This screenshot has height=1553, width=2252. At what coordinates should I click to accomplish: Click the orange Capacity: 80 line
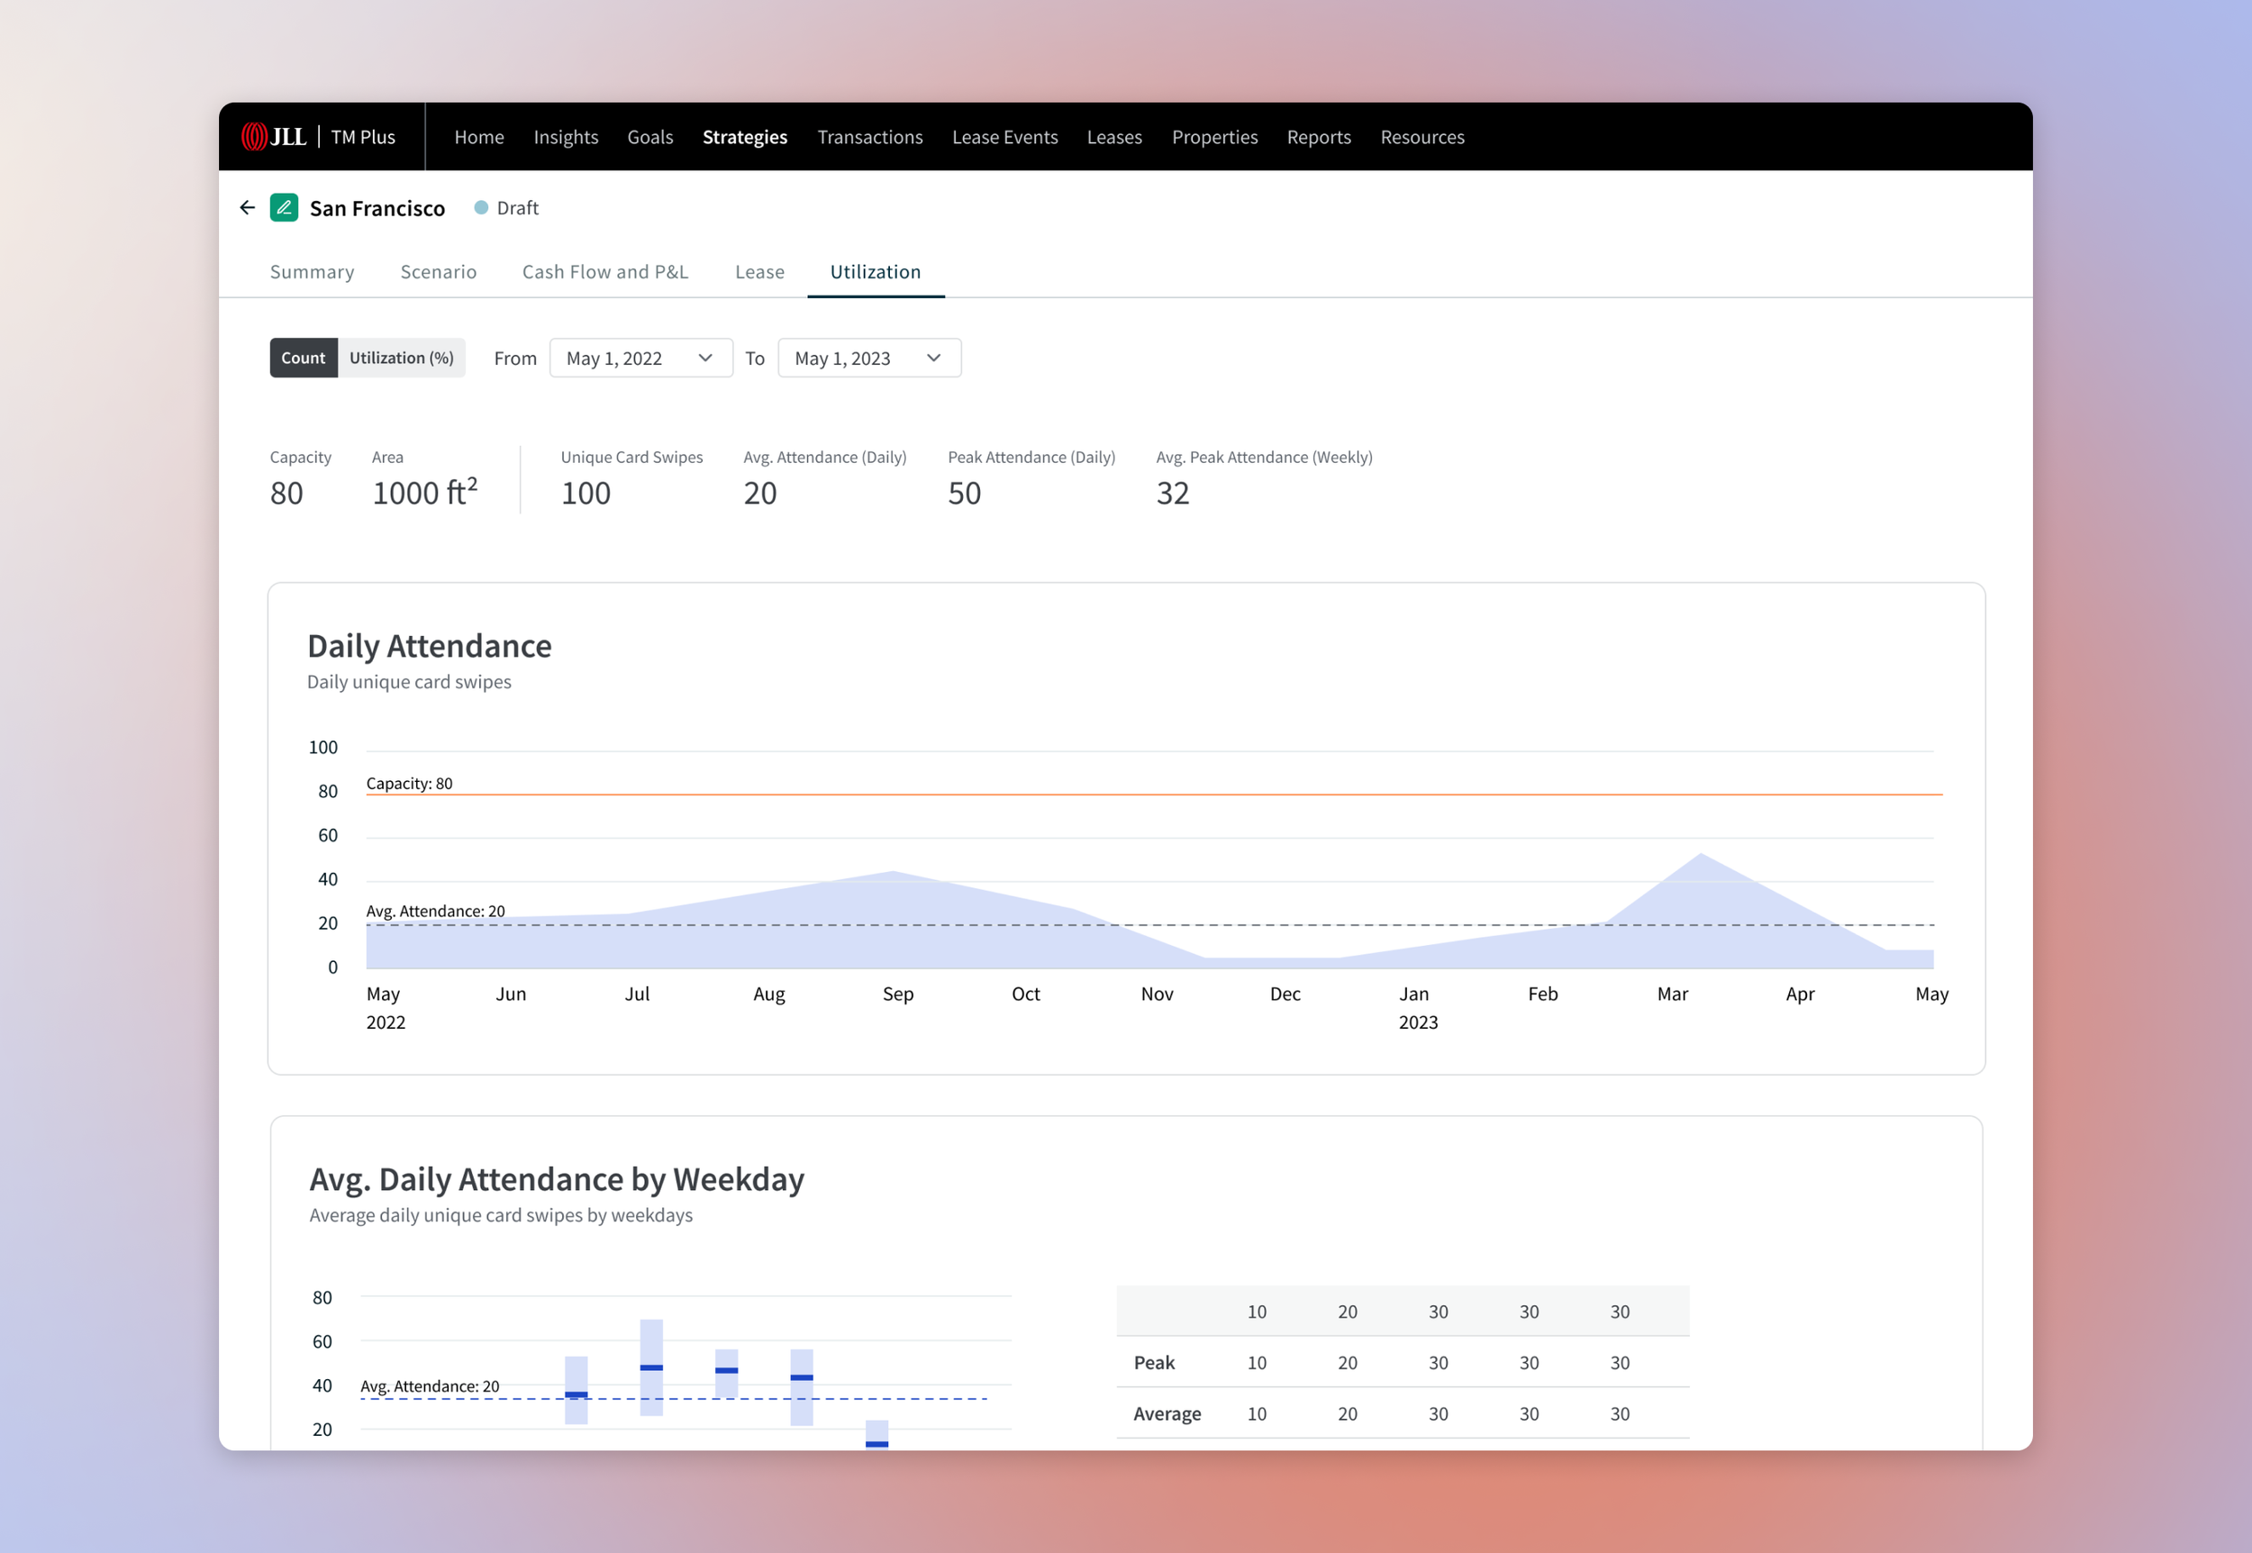tap(1153, 794)
